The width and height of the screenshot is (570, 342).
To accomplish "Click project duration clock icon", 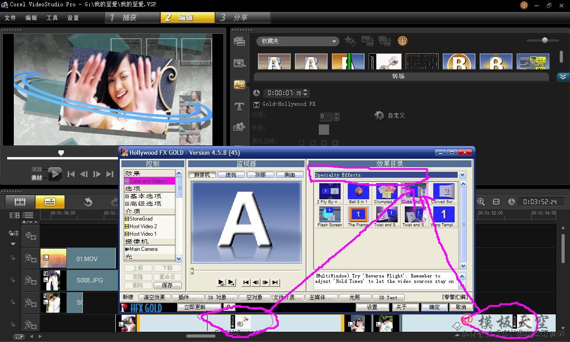I will pyautogui.click(x=512, y=202).
